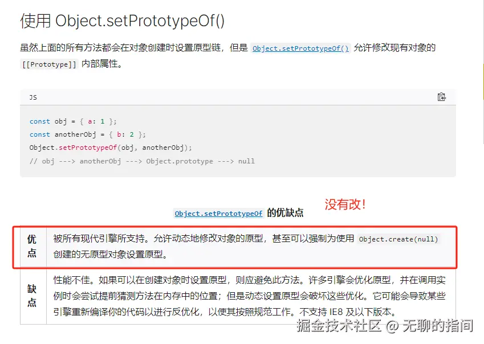Image resolution: width=484 pixels, height=344 pixels.
Task: Click the null keyword in the code comment
Action: [x=246, y=161]
